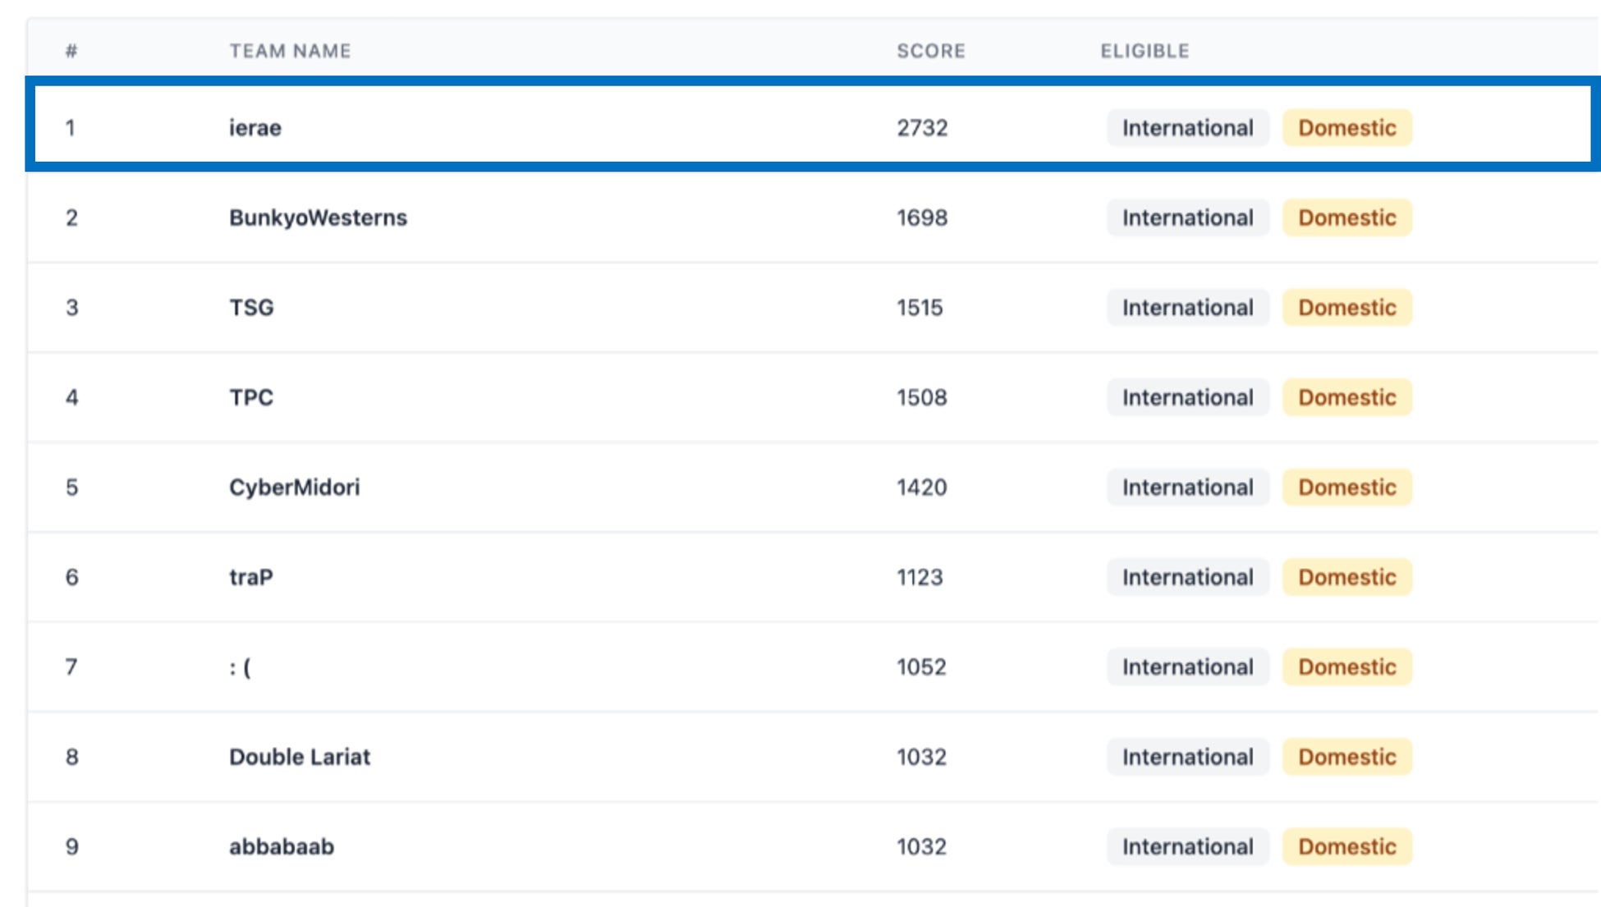The width and height of the screenshot is (1601, 907).
Task: Click the abbabaab team name
Action: click(281, 846)
